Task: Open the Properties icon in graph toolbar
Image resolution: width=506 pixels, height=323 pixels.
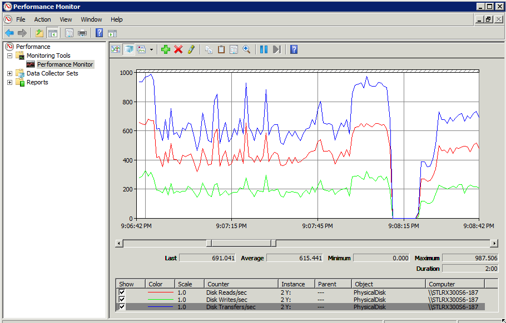Action: [234, 49]
